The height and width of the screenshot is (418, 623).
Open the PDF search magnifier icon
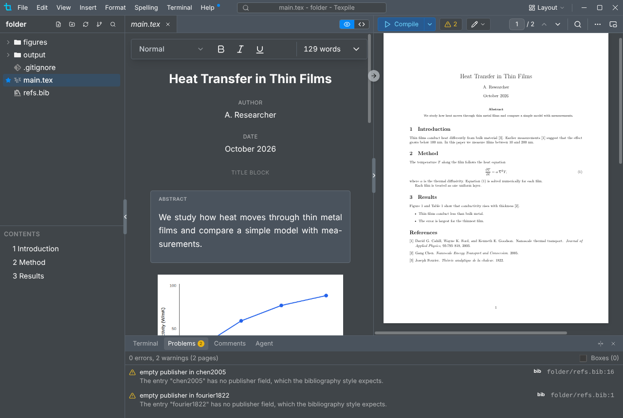[x=578, y=24]
